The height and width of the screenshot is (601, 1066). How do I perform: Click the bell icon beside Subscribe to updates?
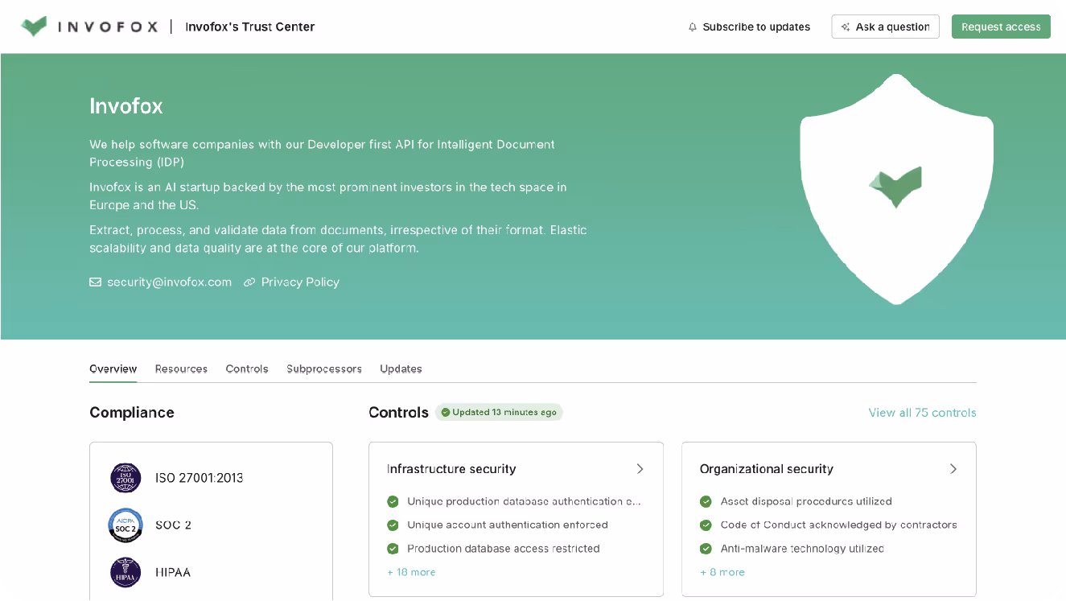(693, 27)
